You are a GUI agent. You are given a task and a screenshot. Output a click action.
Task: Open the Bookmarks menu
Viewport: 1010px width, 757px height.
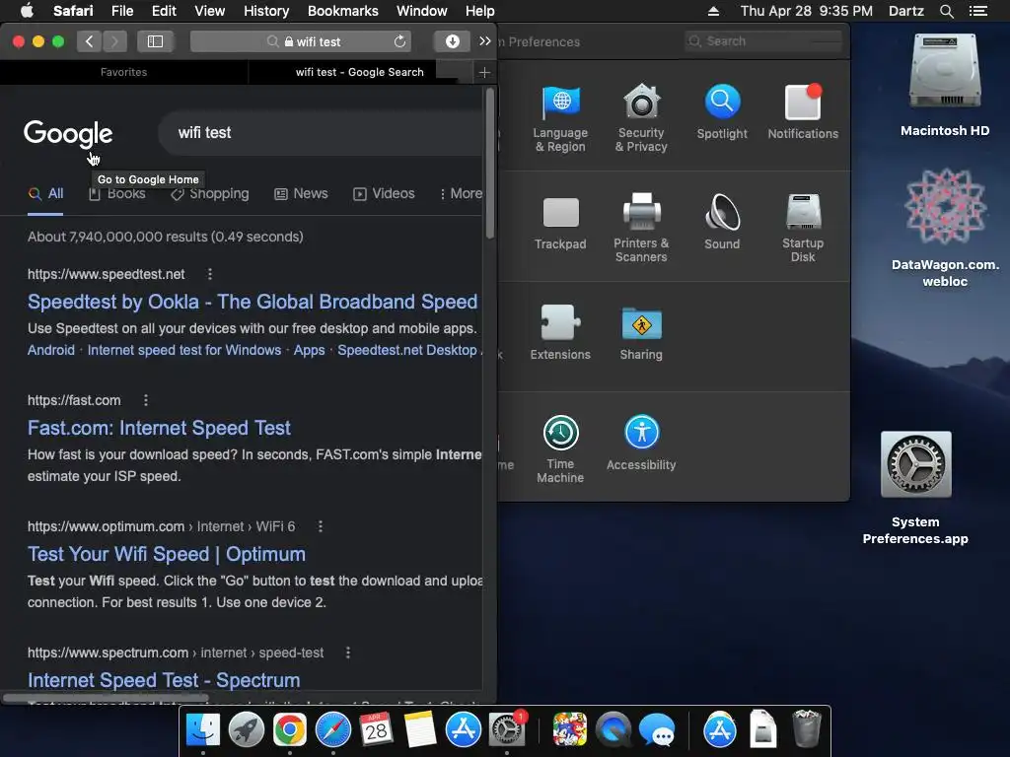[342, 11]
